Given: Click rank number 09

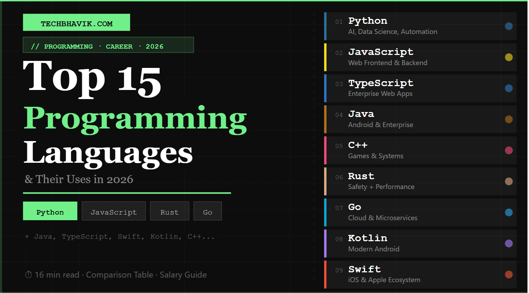Looking at the screenshot, I should (x=339, y=270).
